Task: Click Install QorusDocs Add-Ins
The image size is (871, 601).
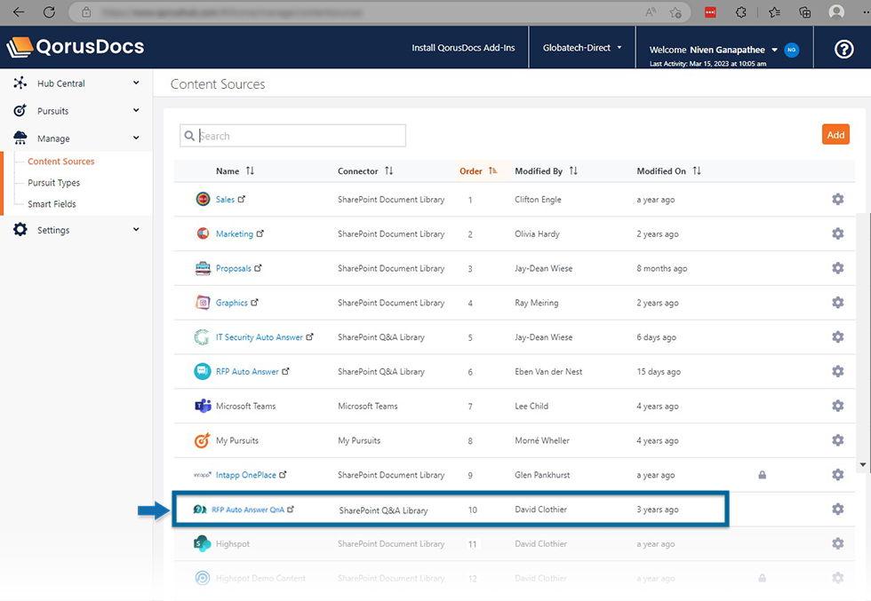Action: 463,48
